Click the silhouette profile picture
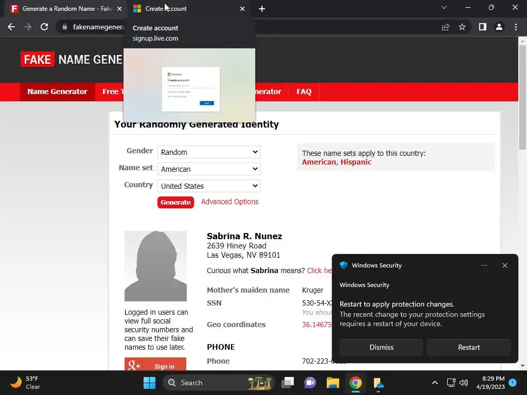This screenshot has height=395, width=527. click(x=155, y=266)
